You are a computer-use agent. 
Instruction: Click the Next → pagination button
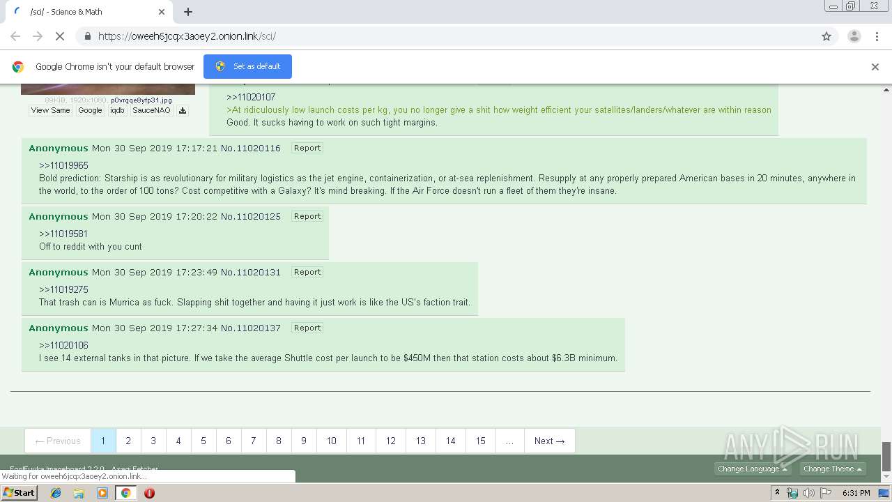(x=550, y=441)
